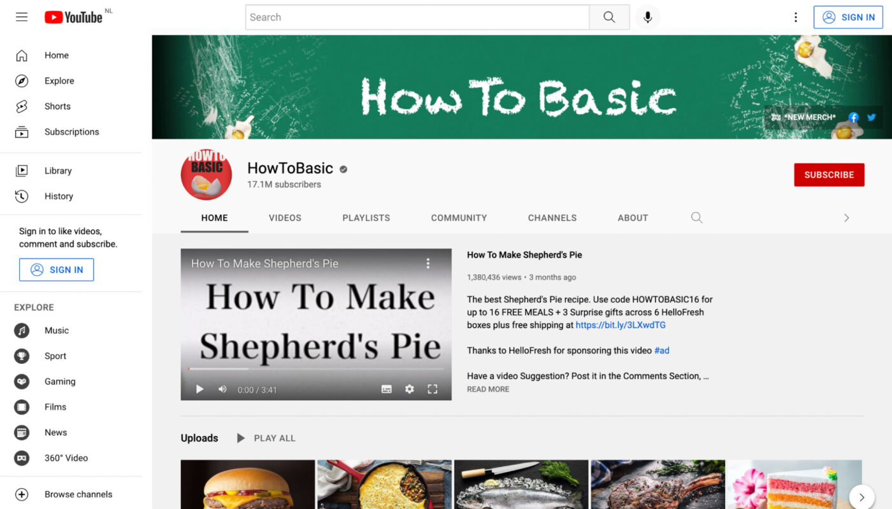Open video player settings gear
The height and width of the screenshot is (509, 892).
coord(410,389)
